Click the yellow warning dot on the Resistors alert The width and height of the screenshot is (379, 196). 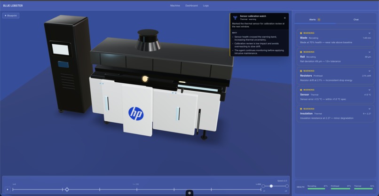tap(301, 71)
